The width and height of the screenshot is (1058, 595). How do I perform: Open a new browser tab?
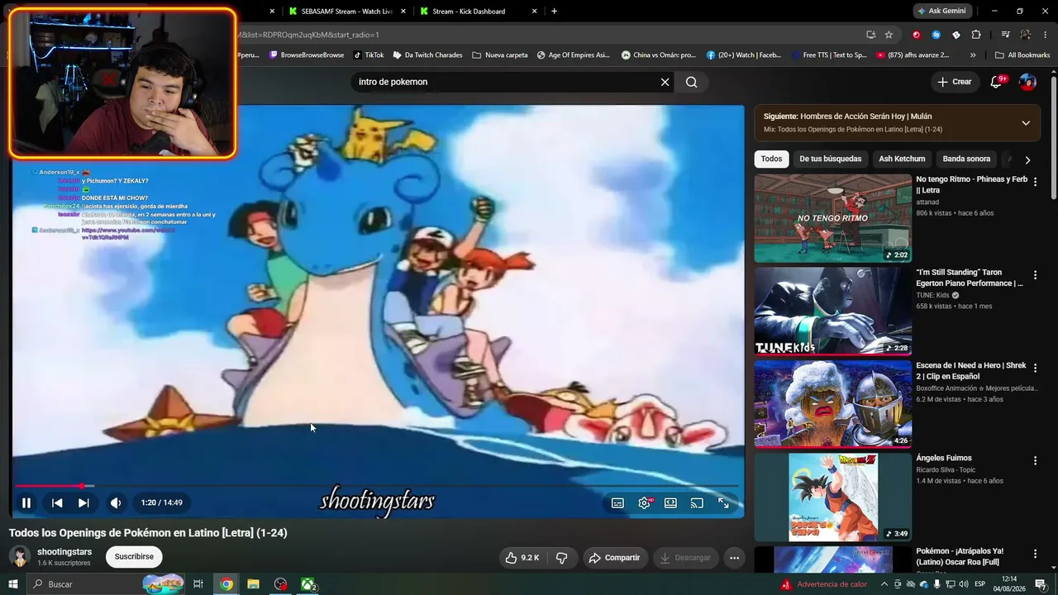click(554, 12)
